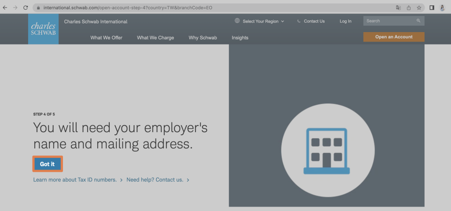Click the Log In link
Image resolution: width=451 pixels, height=211 pixels.
(x=345, y=21)
